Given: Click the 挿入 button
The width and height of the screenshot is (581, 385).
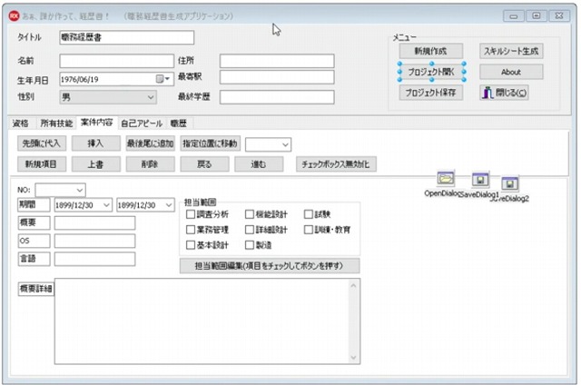Looking at the screenshot, I should (96, 143).
